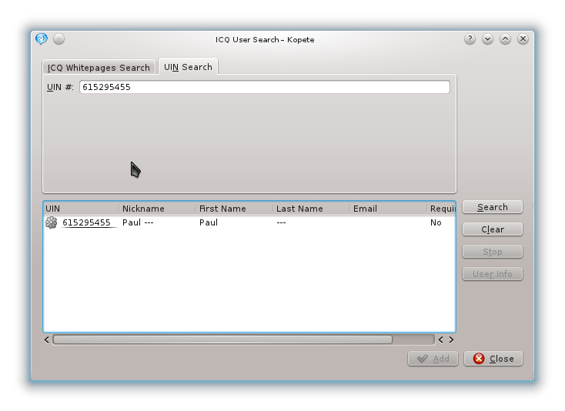
Task: Switch to the ICQ Whitepages Search tab
Action: (x=99, y=68)
